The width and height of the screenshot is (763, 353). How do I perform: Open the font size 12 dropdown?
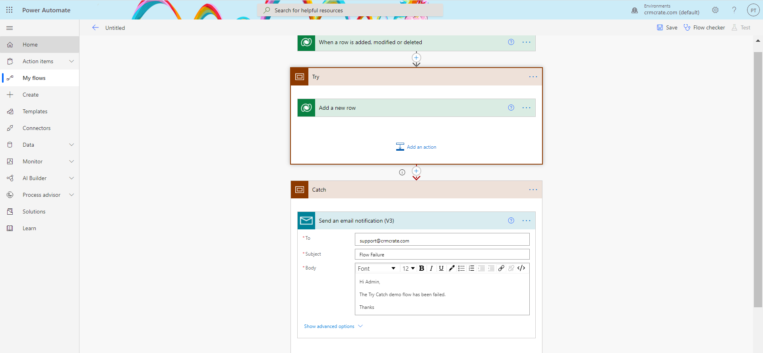[409, 268]
